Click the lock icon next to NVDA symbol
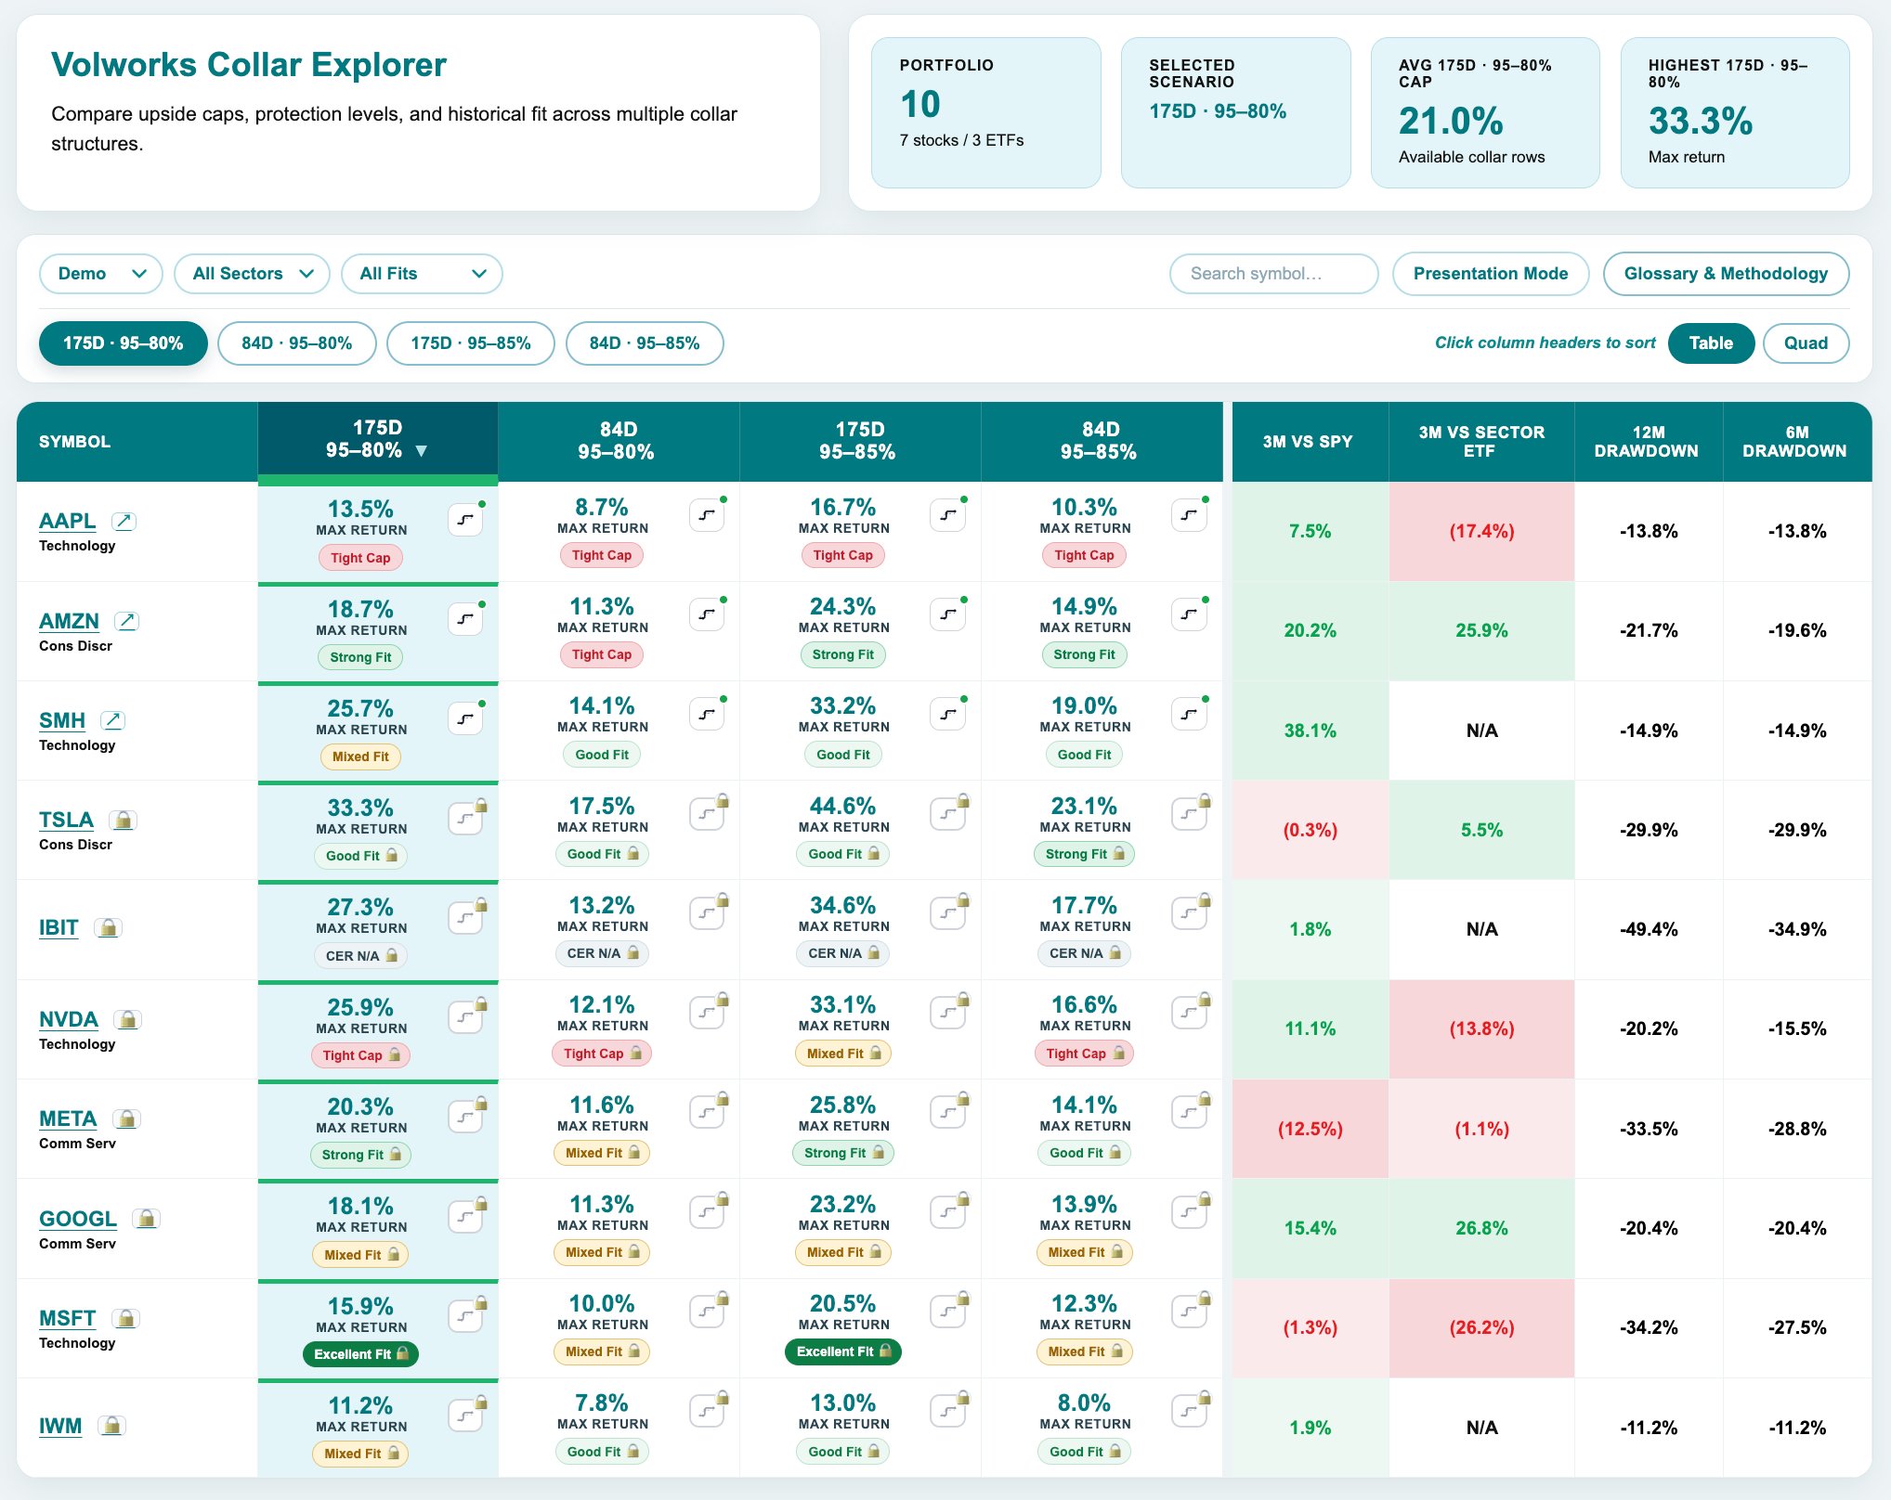The height and width of the screenshot is (1500, 1891). point(127,1019)
